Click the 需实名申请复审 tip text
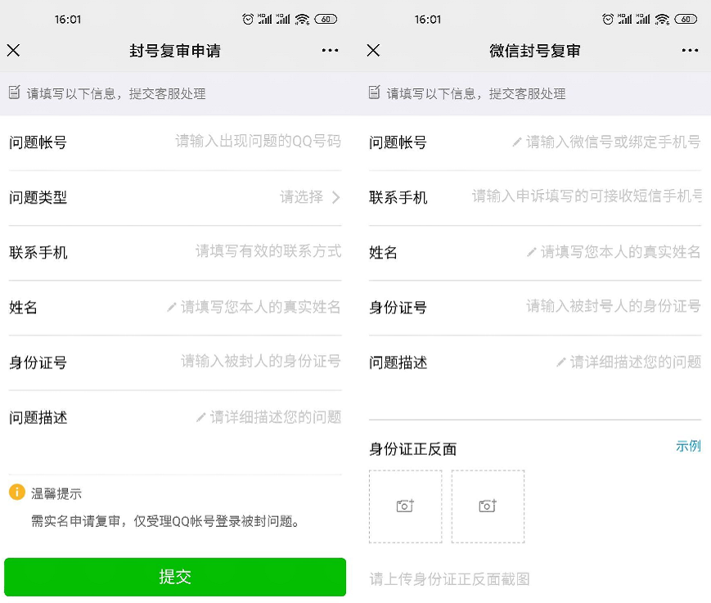711x603 pixels. (165, 521)
